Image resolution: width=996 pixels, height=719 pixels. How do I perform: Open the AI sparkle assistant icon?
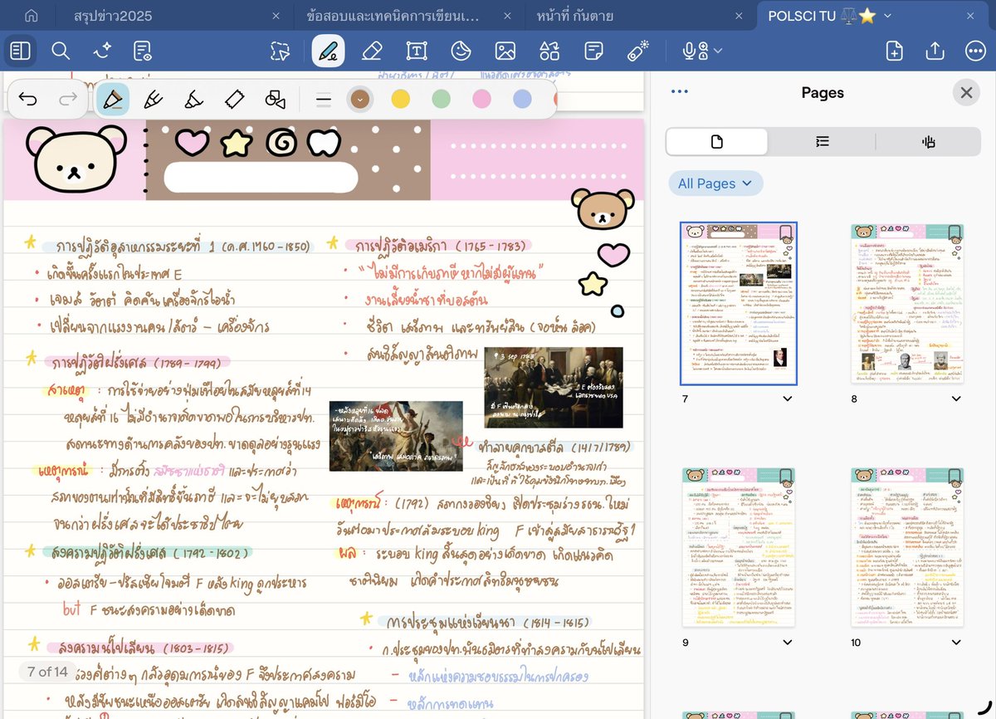[102, 51]
